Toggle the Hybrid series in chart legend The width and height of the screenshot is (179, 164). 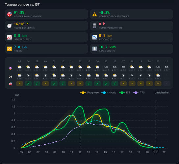pos(109,92)
